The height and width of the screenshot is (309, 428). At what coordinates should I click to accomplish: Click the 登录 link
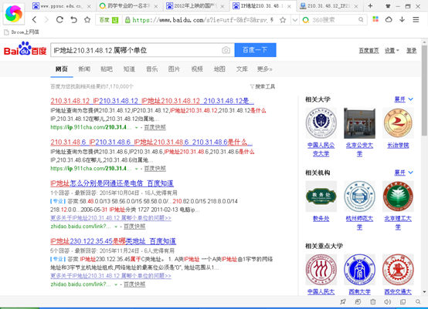(x=411, y=50)
